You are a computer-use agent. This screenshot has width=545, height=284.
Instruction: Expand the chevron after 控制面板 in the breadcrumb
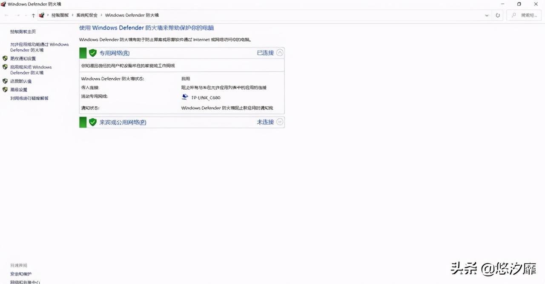(73, 15)
